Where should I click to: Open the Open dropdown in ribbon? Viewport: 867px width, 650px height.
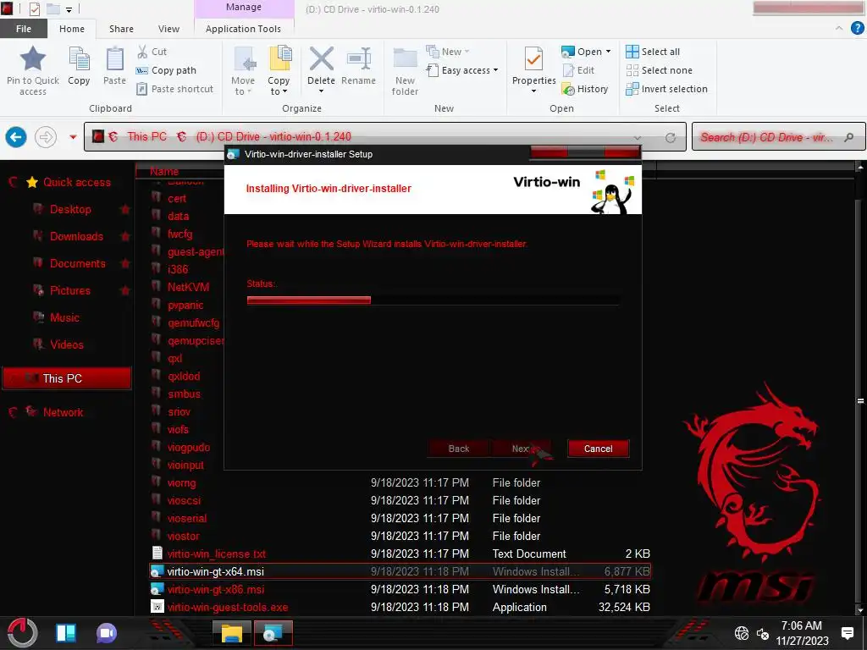586,52
